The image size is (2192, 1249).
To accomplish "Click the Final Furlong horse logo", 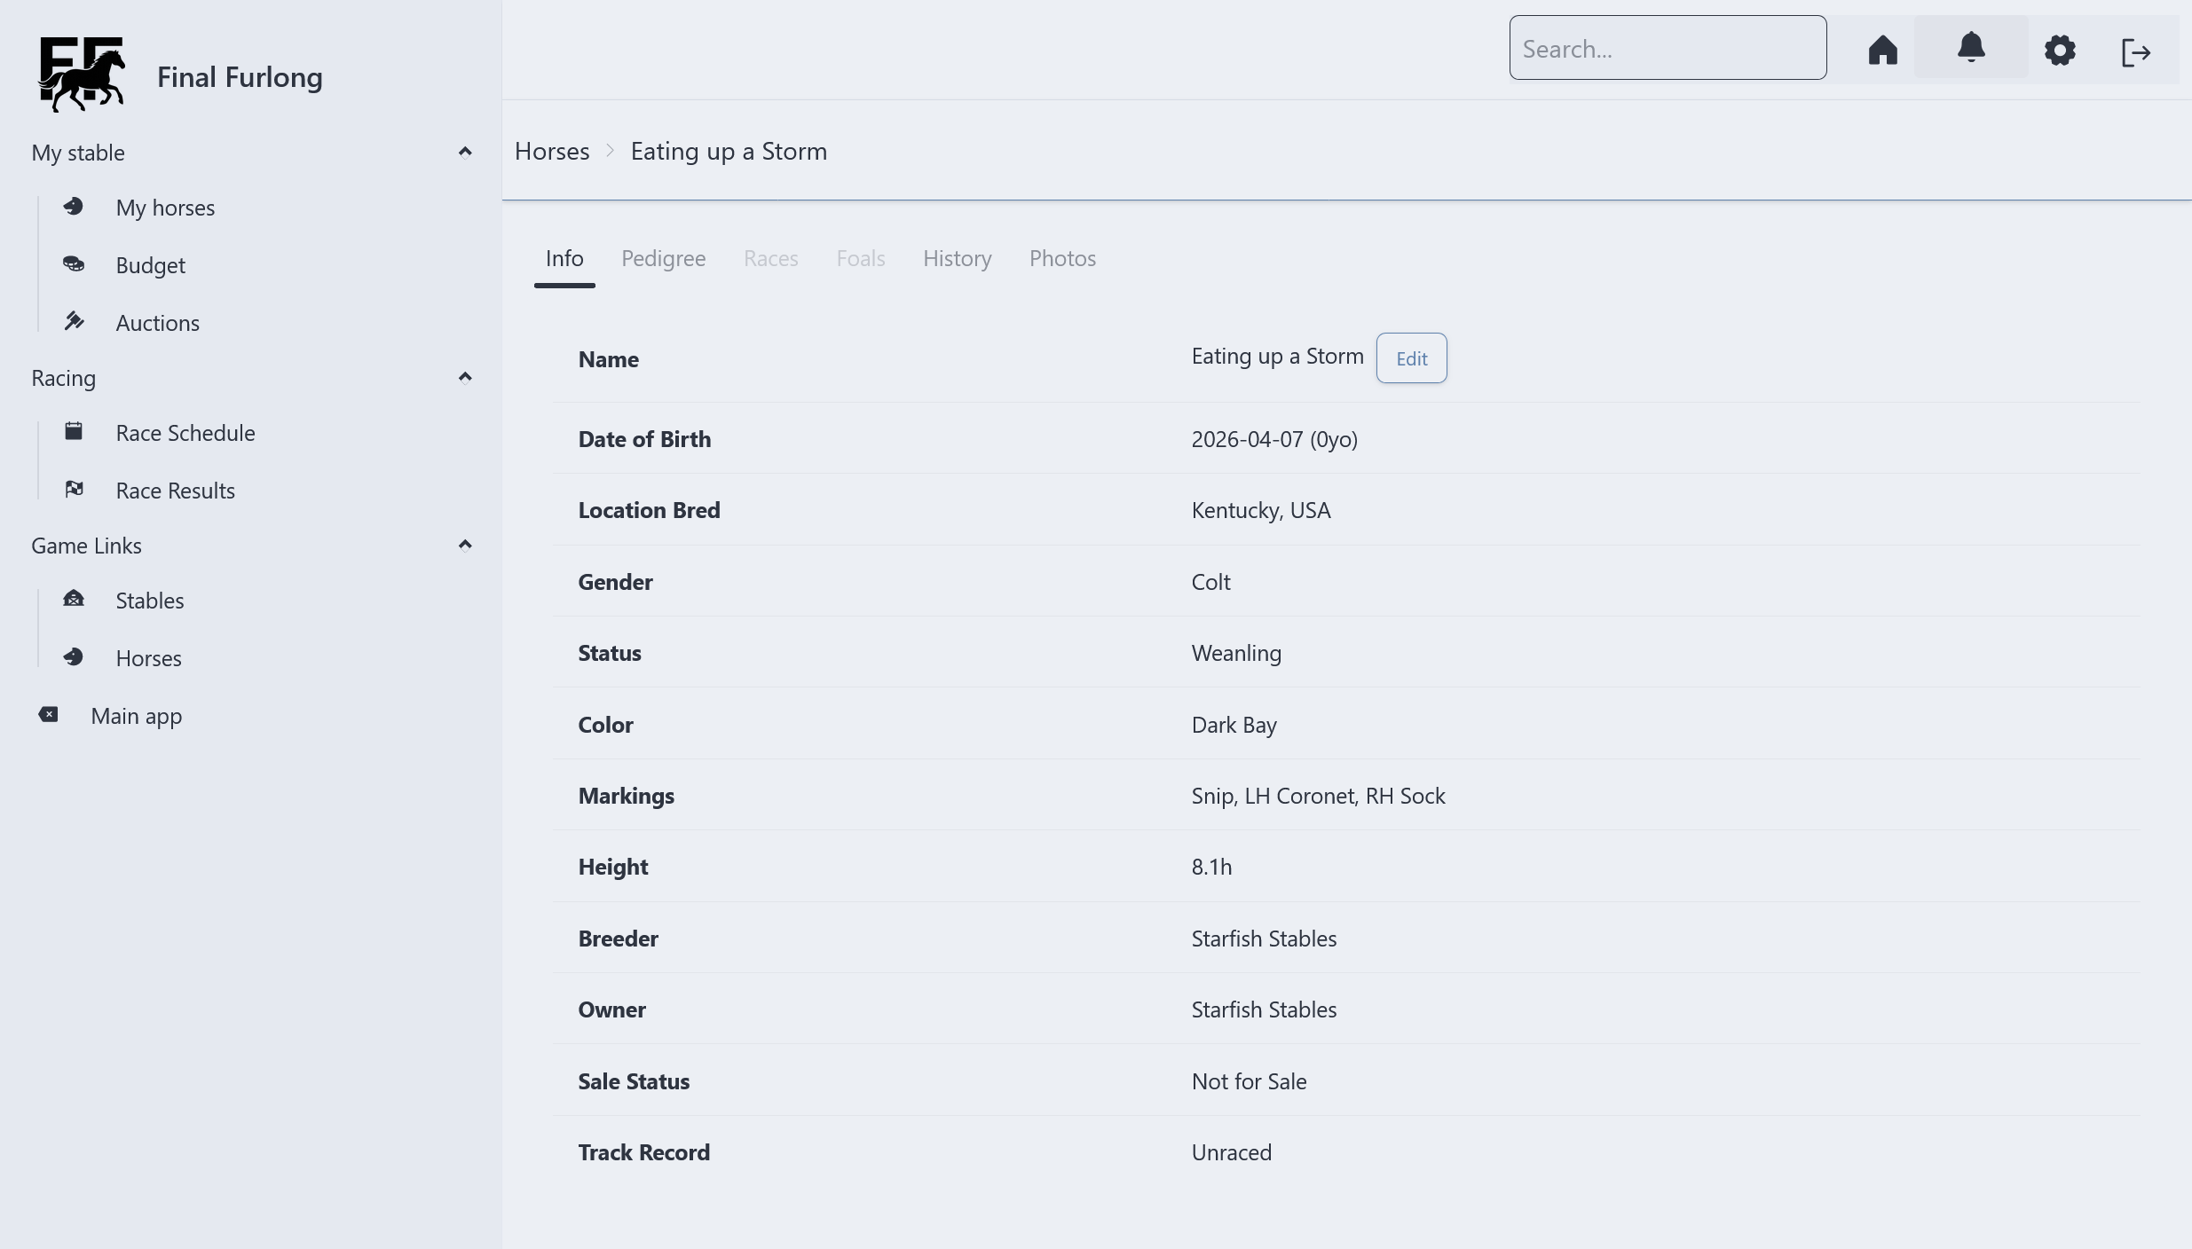I will click(82, 75).
